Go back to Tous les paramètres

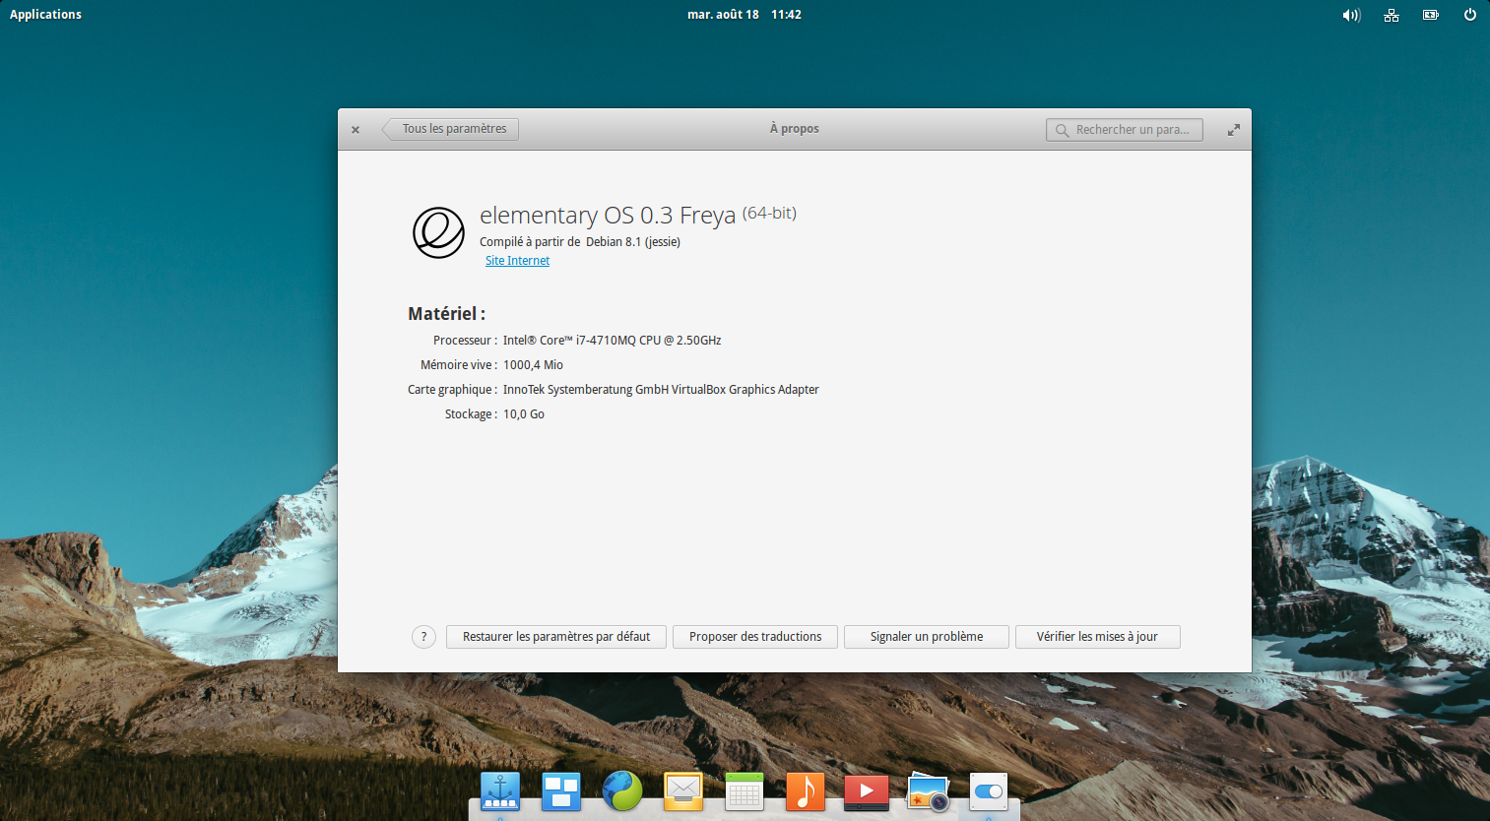451,129
